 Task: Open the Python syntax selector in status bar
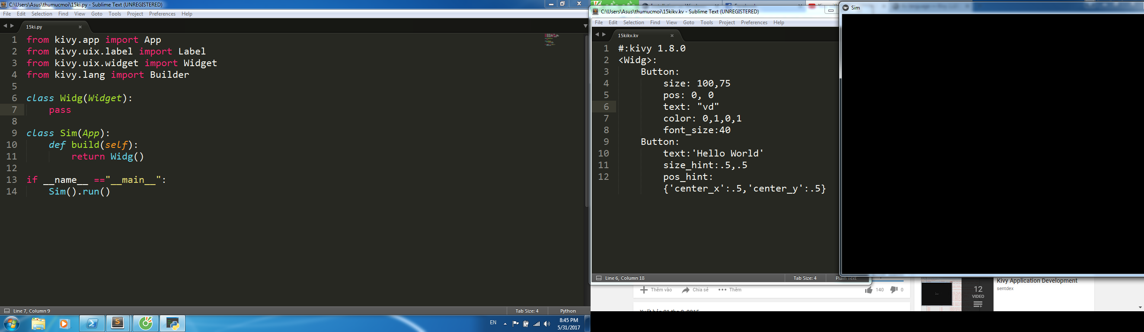pos(568,311)
